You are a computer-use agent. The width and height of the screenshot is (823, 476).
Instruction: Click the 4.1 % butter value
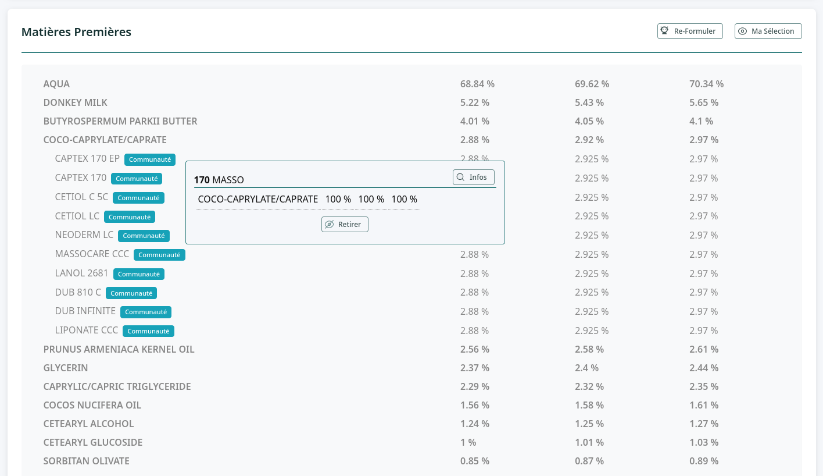point(701,121)
